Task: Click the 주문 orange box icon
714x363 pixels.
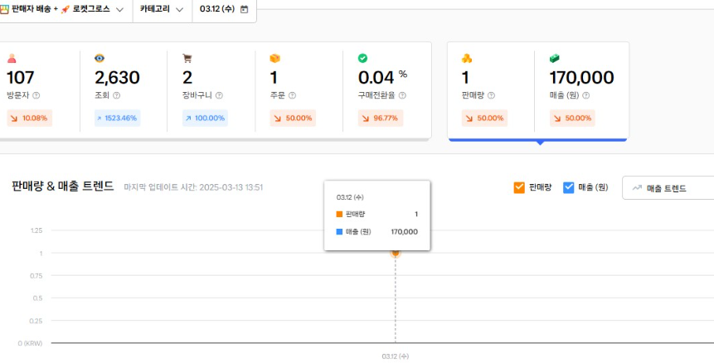Action: [275, 58]
